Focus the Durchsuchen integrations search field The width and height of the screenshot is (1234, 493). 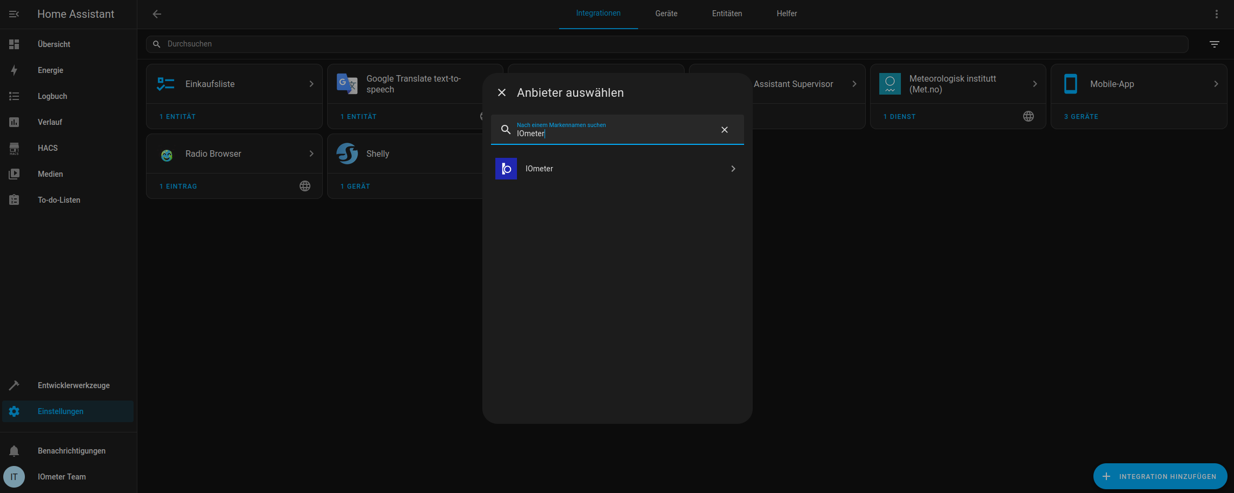tap(667, 44)
